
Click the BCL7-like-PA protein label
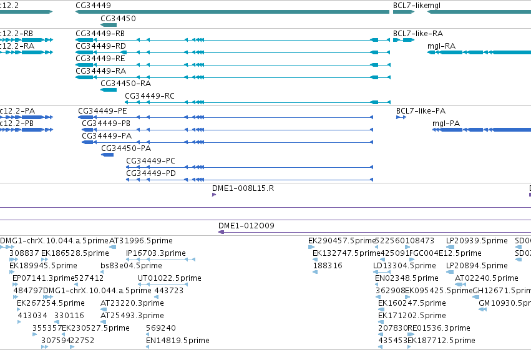click(x=421, y=111)
